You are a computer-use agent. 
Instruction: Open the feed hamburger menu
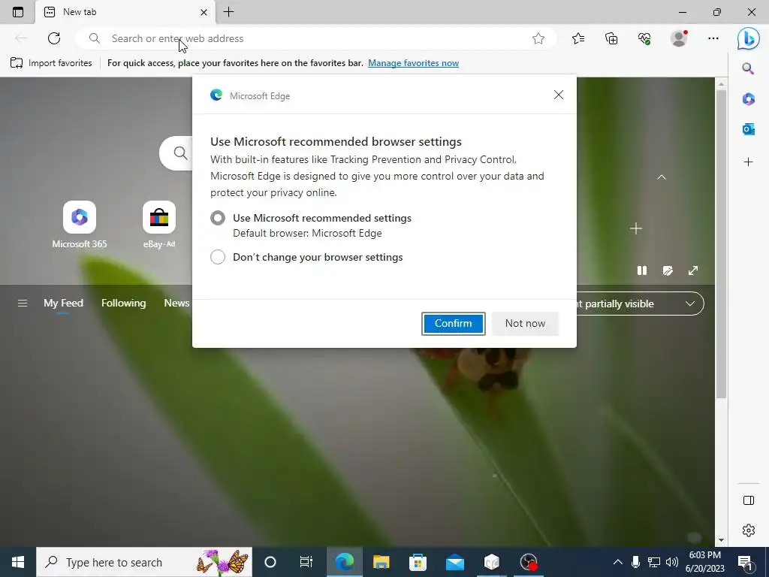23,304
